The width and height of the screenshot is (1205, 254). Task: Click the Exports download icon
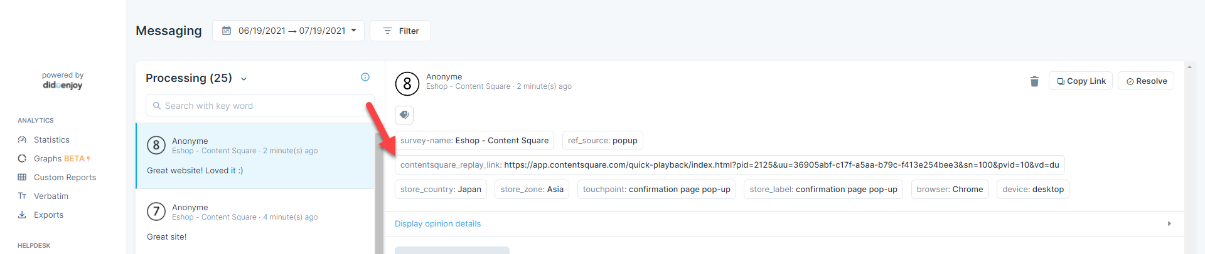[22, 215]
